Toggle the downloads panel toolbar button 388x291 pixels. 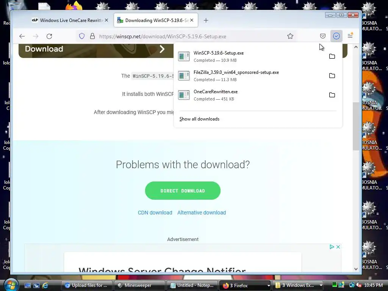[336, 36]
